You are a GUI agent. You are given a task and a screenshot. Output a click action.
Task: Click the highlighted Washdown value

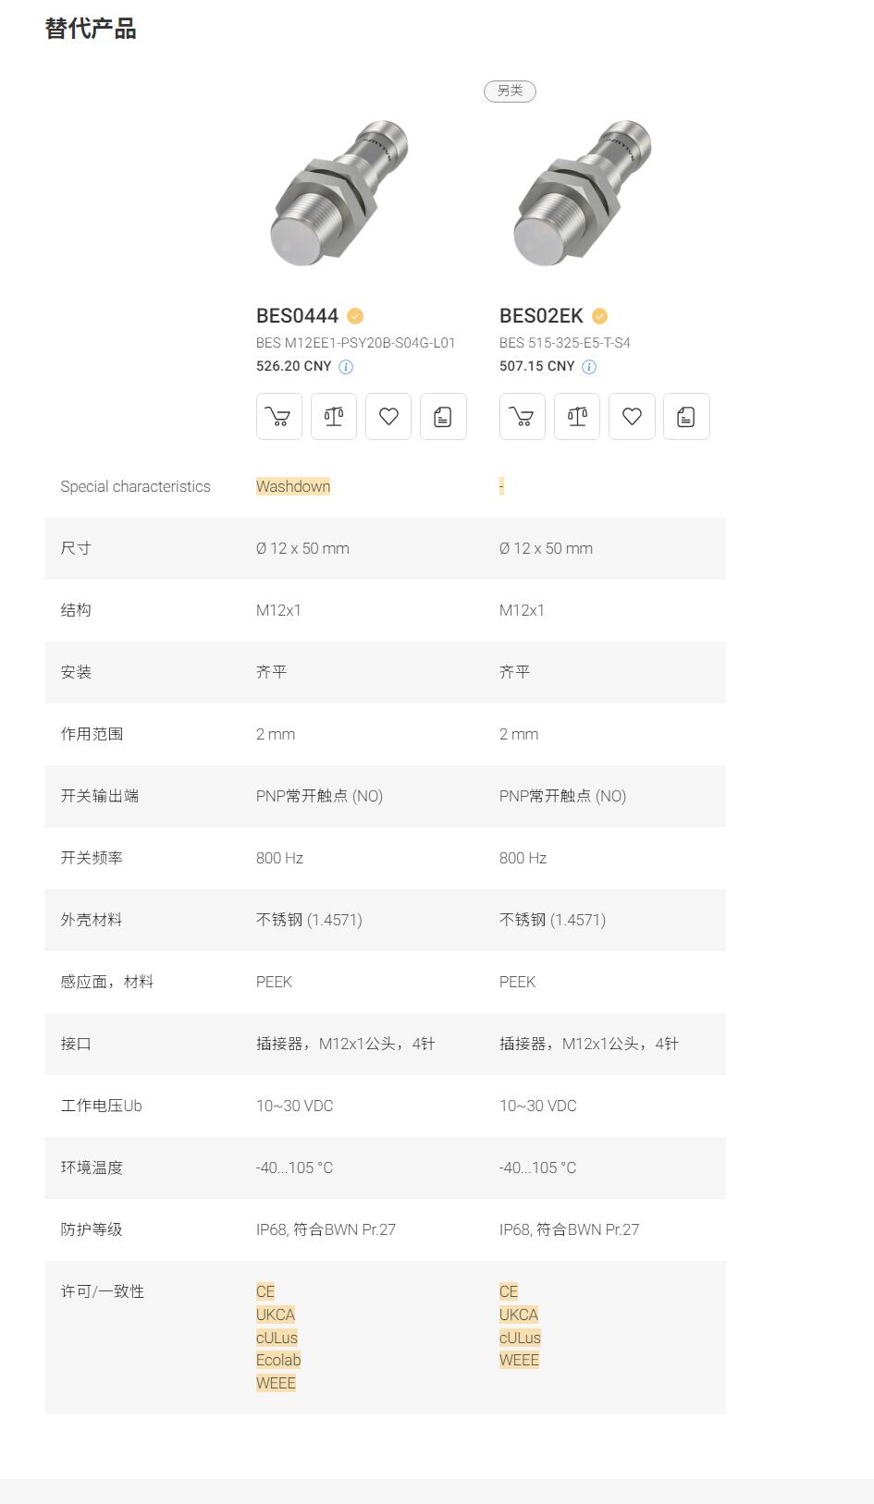[x=293, y=486]
